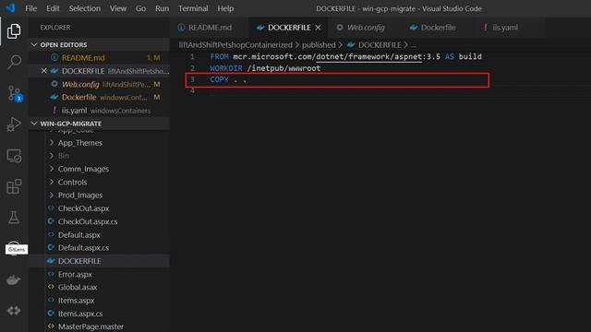Image resolution: width=591 pixels, height=332 pixels.
Task: Open Items.aspx.cs file
Action: (x=99, y=314)
